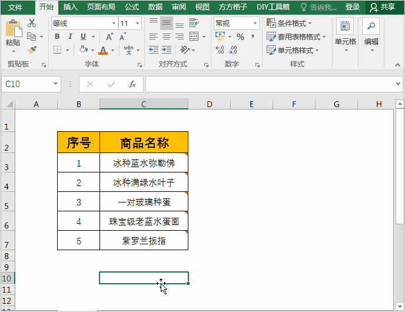The width and height of the screenshot is (405, 312).
Task: Click column D header
Action: (x=209, y=104)
